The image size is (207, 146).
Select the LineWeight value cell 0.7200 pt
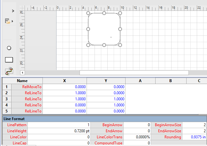point(59,131)
